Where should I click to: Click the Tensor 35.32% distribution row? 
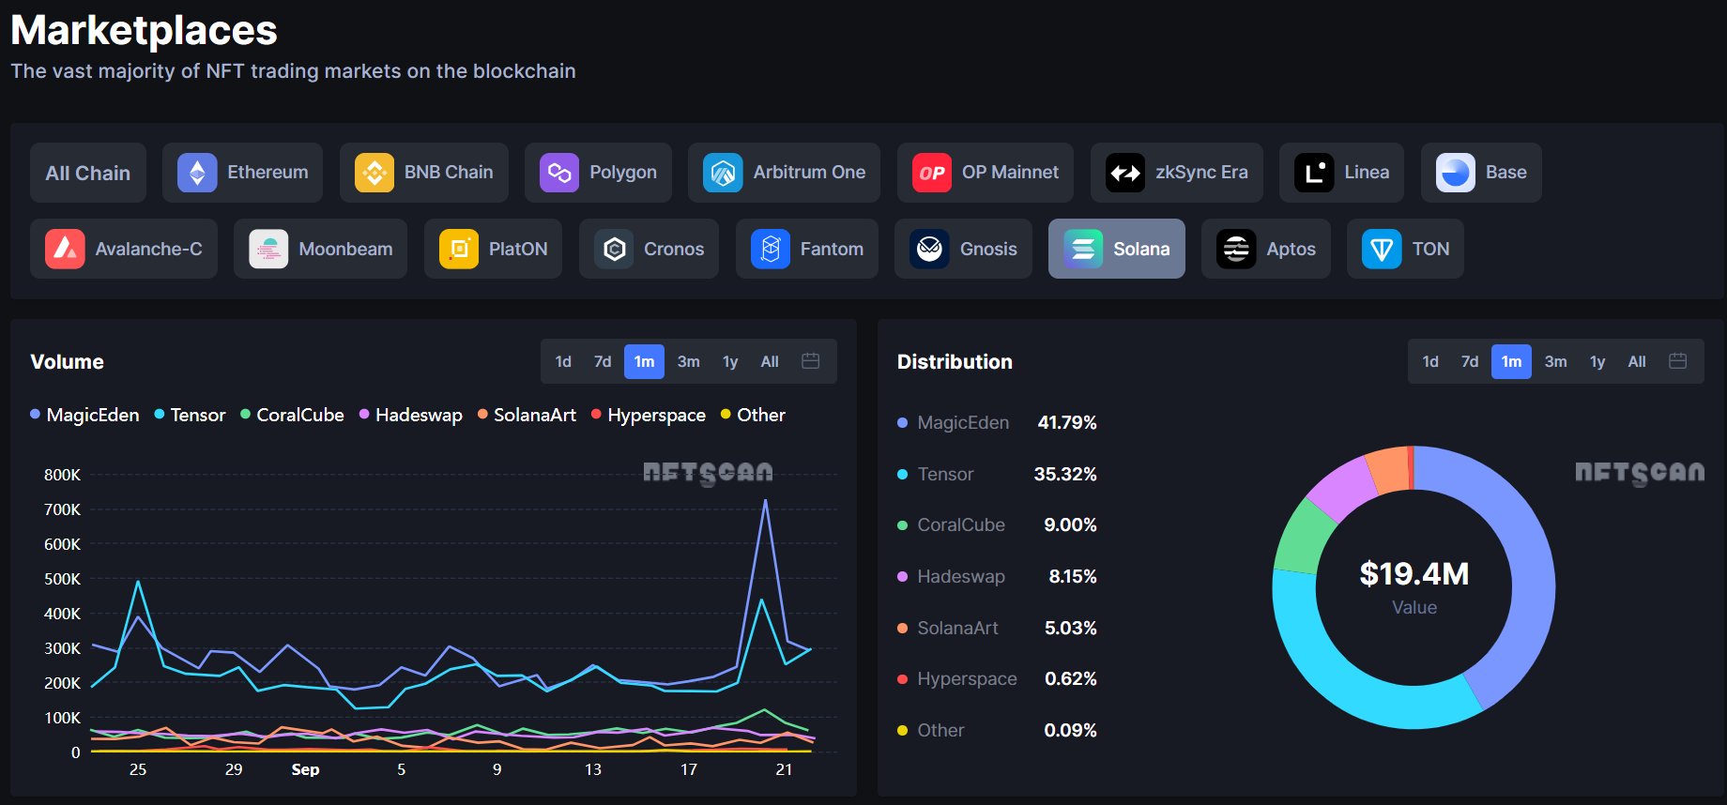(997, 474)
